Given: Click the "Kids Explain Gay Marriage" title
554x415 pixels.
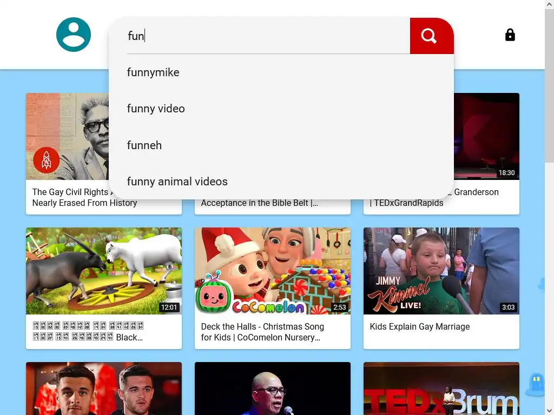Looking at the screenshot, I should [420, 327].
